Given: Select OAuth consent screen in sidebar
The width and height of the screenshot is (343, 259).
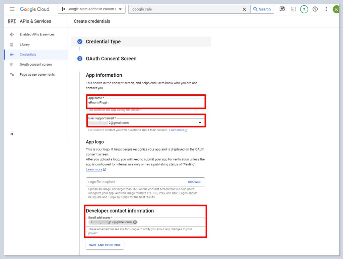Looking at the screenshot, I should click(36, 65).
